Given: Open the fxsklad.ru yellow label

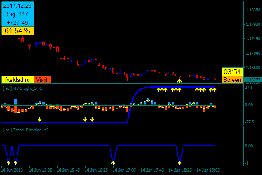Looking at the screenshot, I should (x=17, y=80).
